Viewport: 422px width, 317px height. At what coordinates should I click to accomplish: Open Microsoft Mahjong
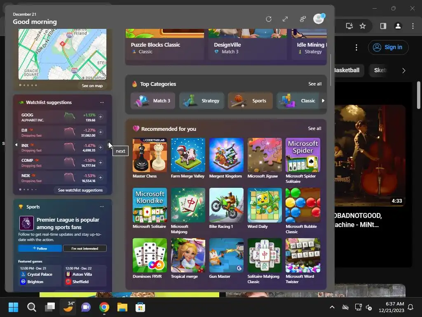pos(188,211)
